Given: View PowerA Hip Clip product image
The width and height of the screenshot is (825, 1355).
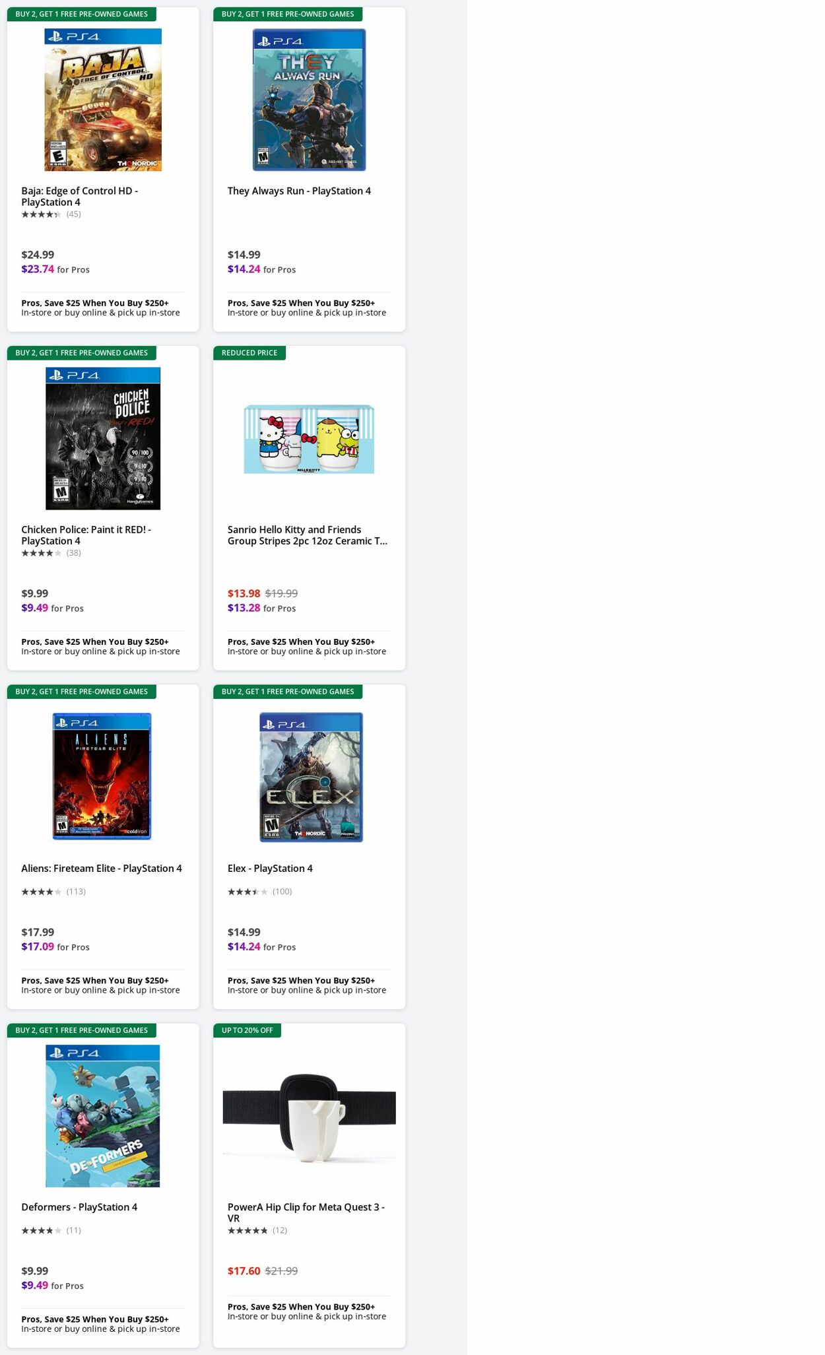Looking at the screenshot, I should [x=309, y=1117].
